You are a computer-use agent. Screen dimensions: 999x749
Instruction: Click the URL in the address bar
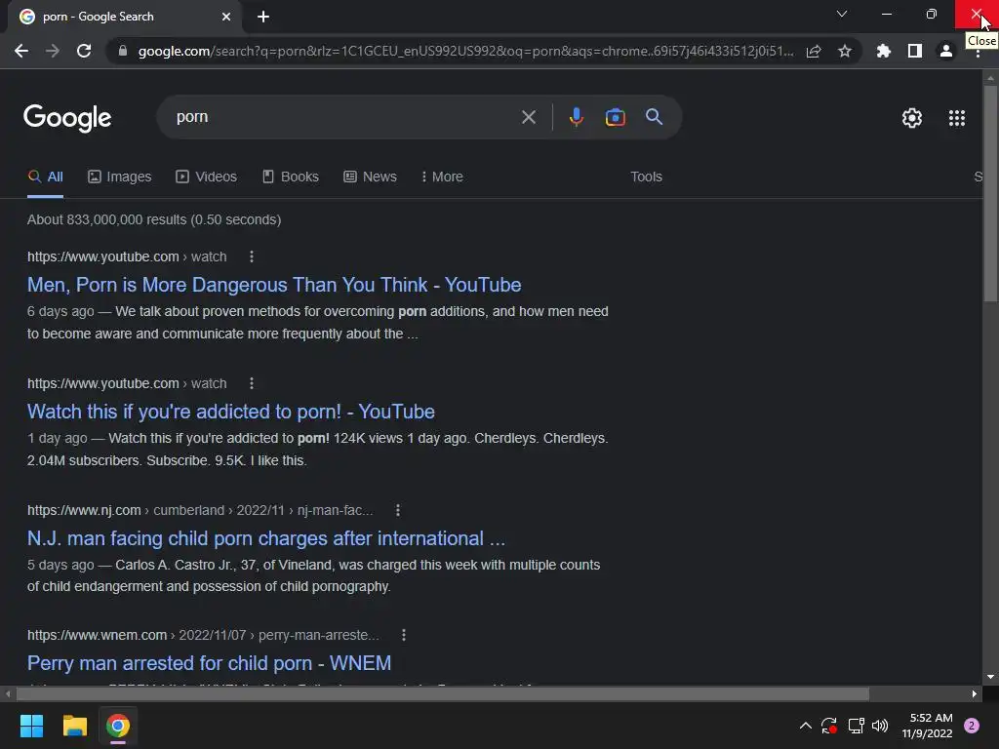(465, 51)
